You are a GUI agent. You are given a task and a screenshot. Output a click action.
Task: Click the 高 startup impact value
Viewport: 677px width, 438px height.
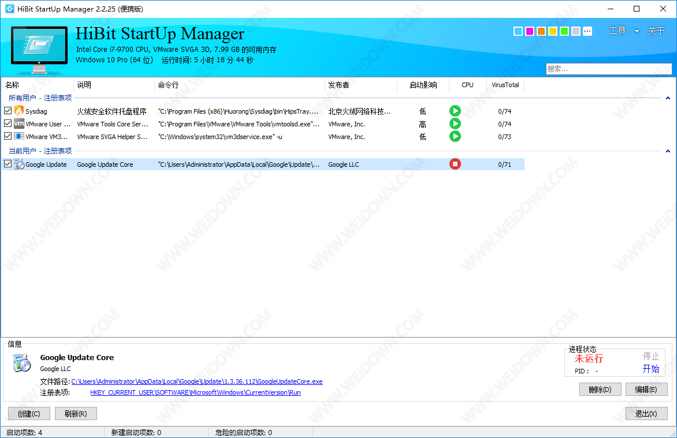click(423, 124)
